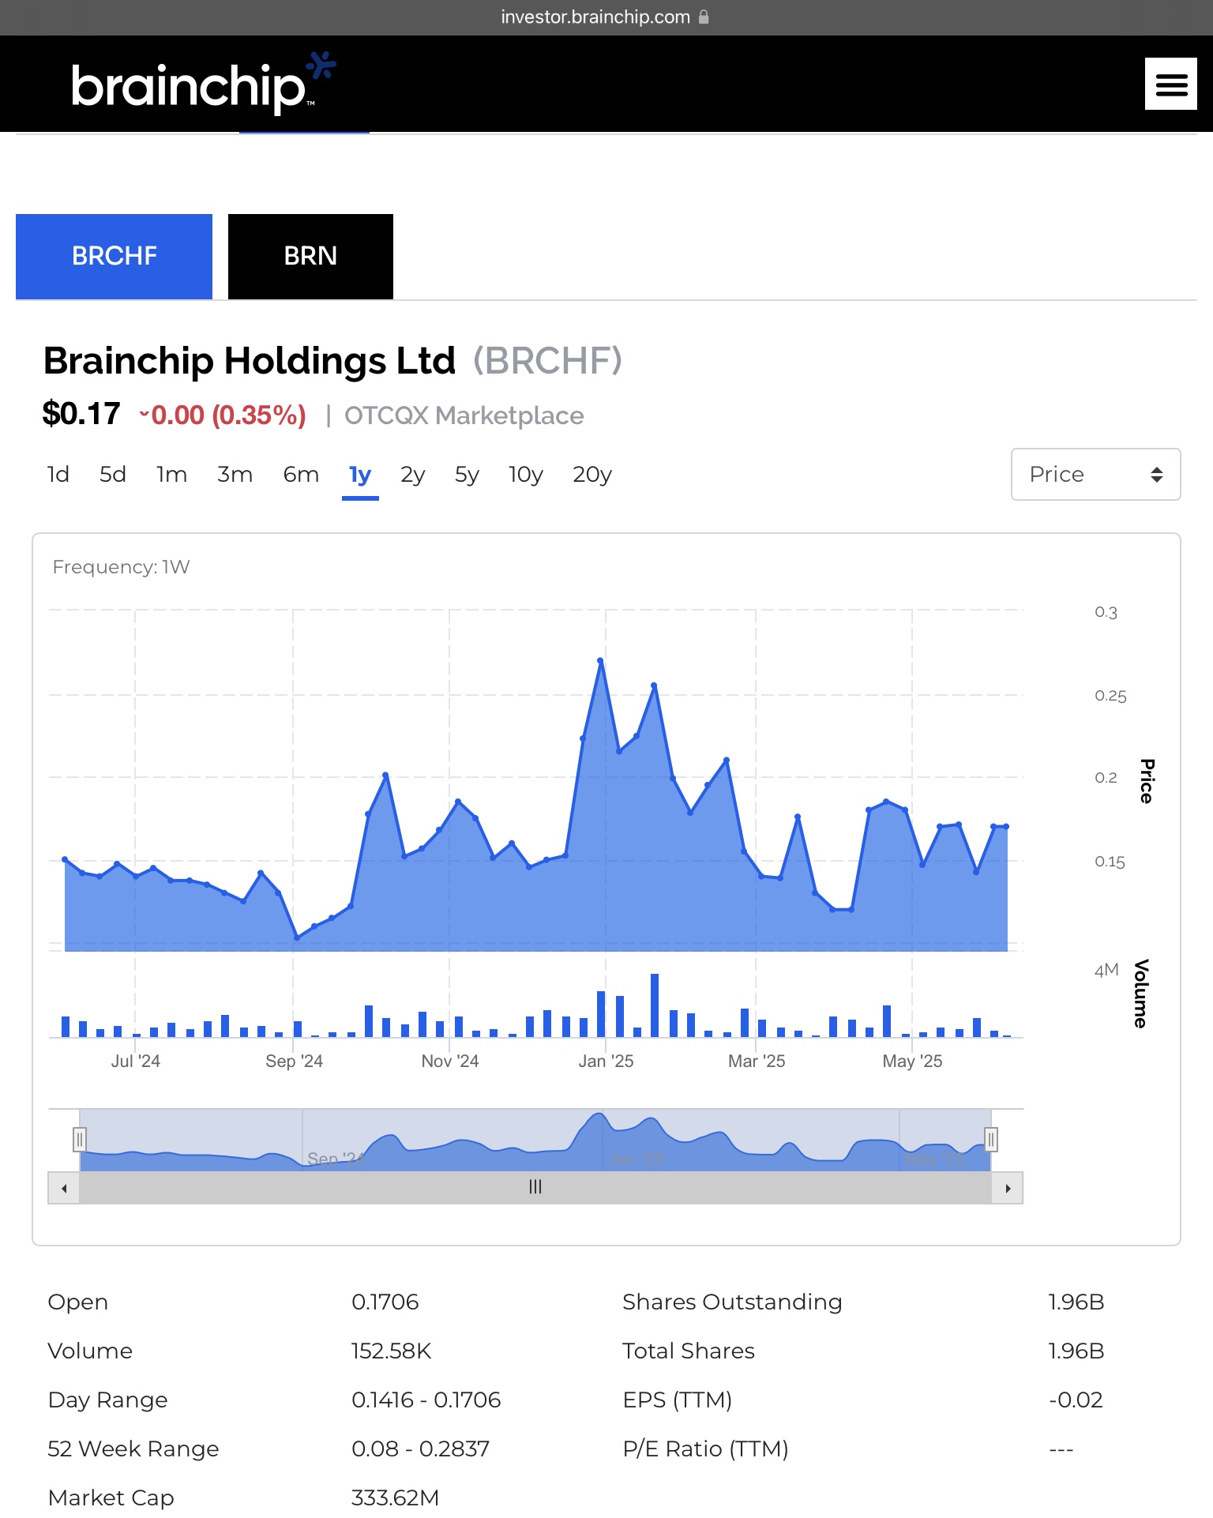Click the left scroll arrow under chart
Viewport: 1213px width, 1518px height.
(64, 1188)
